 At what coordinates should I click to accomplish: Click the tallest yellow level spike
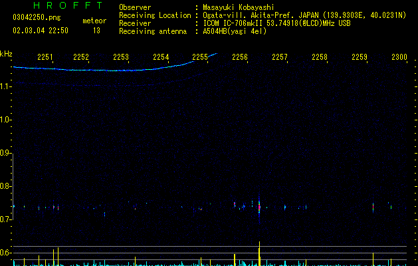click(259, 253)
